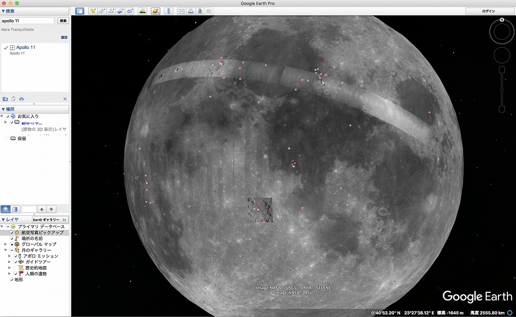Click the zoom slider on the right
516x317 pixels.
501,90
